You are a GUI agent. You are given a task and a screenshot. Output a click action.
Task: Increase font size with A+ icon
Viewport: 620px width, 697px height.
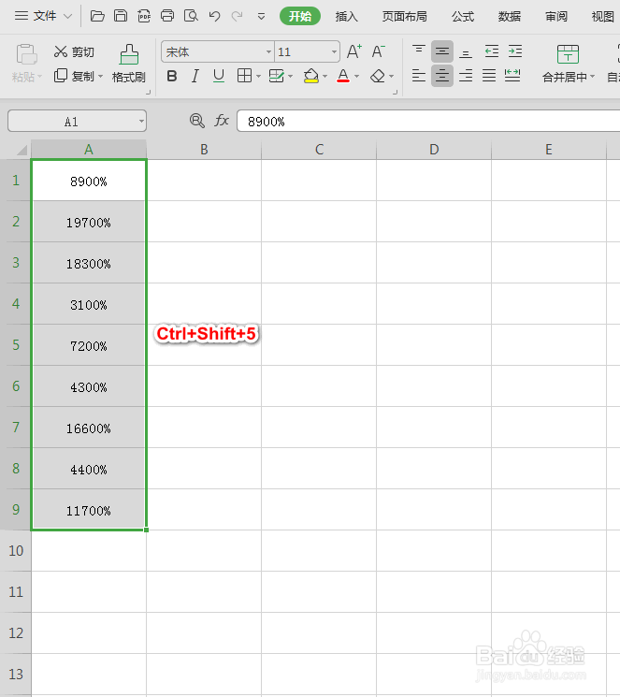coord(354,51)
